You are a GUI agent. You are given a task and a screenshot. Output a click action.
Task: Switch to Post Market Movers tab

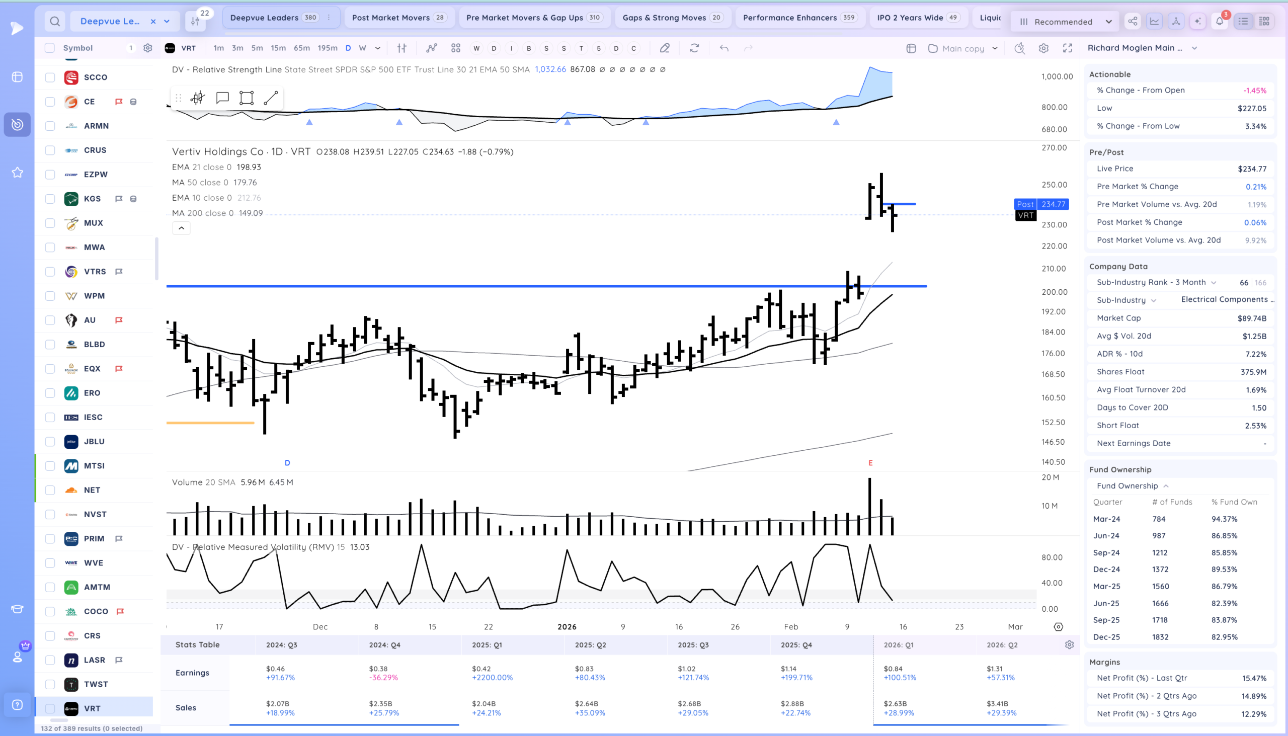tap(399, 18)
